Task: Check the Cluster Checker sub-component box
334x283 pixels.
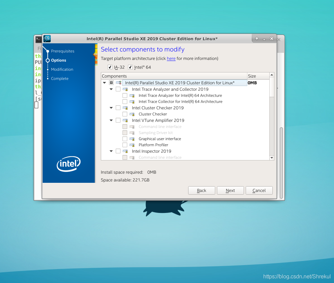Action: coord(125,114)
